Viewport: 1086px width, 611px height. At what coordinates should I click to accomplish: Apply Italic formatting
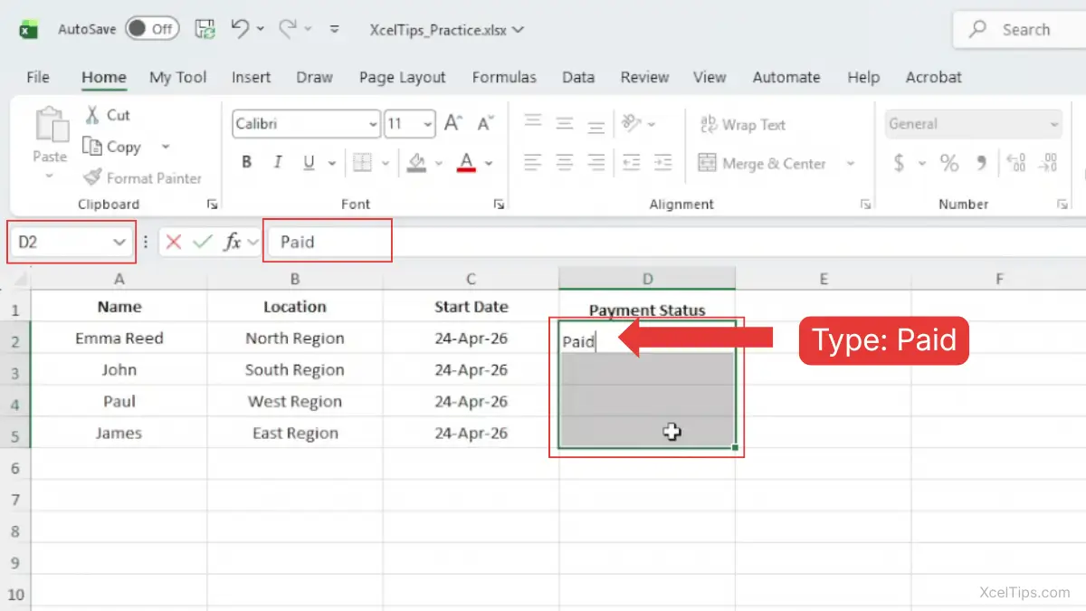278,163
